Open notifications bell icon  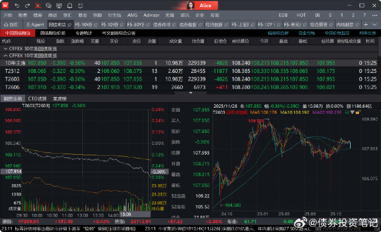click(70, 6)
